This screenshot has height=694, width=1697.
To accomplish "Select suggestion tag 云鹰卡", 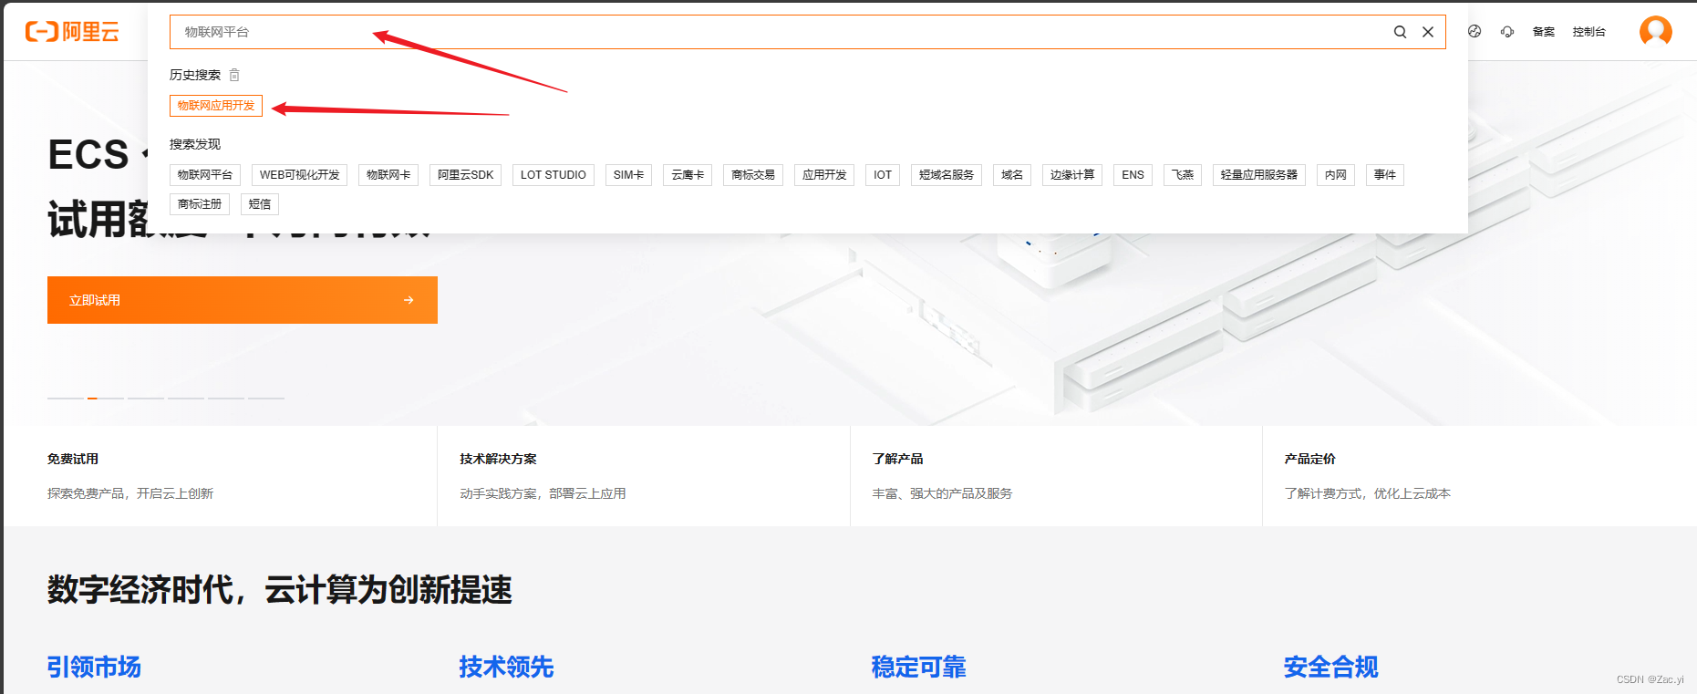I will [x=688, y=175].
